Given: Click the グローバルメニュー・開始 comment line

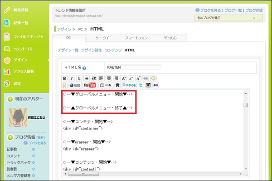Looking at the screenshot, I should click(97, 94).
